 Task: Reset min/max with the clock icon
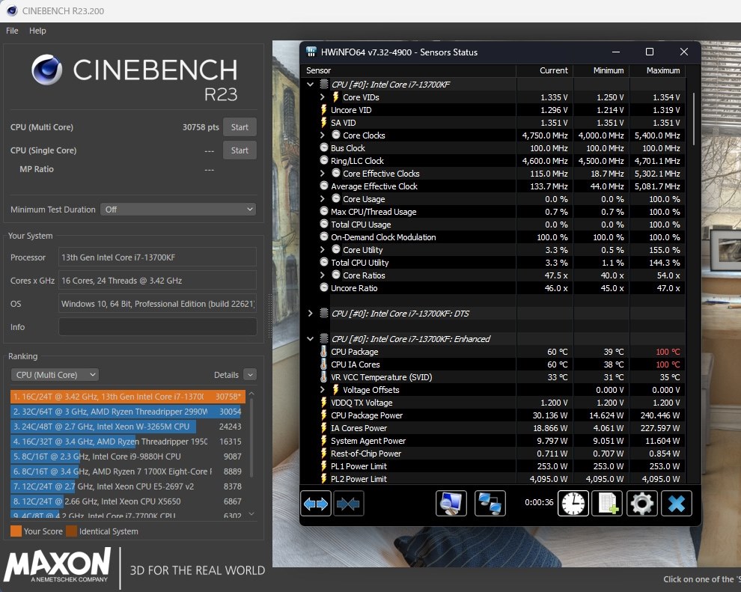click(x=573, y=503)
